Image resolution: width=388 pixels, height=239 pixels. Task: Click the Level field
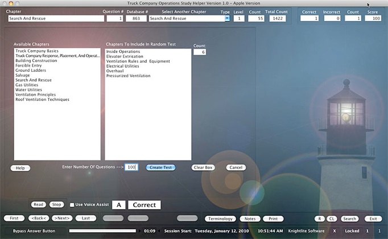(239, 19)
